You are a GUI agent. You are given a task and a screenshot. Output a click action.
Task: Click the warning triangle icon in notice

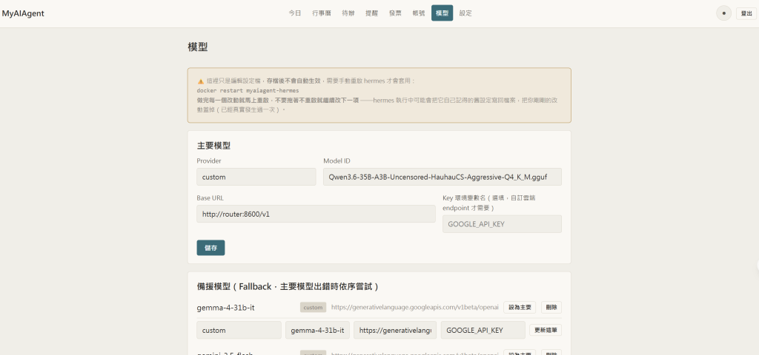(200, 81)
